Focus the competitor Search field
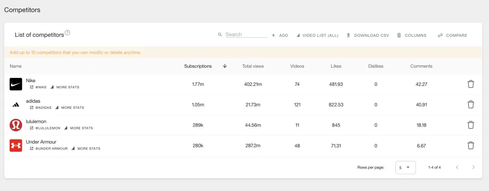The height and width of the screenshot is (191, 489). coord(245,34)
